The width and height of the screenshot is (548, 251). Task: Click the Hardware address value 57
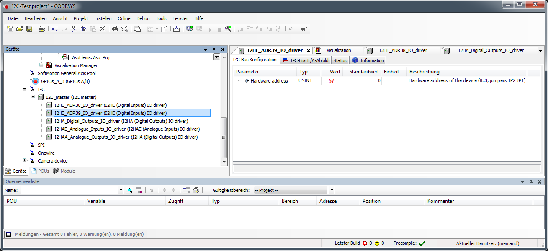click(332, 81)
